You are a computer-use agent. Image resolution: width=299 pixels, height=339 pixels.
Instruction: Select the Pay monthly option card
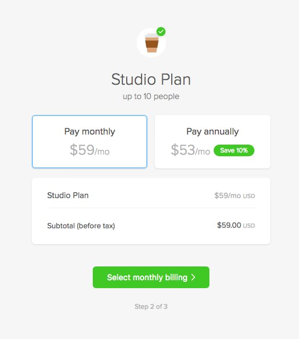click(x=90, y=141)
